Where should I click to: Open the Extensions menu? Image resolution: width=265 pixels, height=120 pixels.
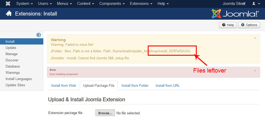141,4
